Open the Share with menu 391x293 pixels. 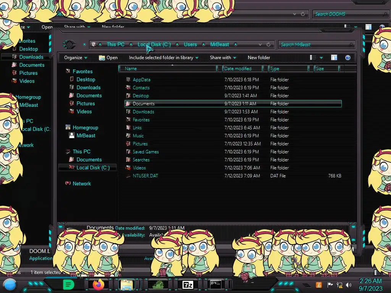pyautogui.click(x=223, y=58)
